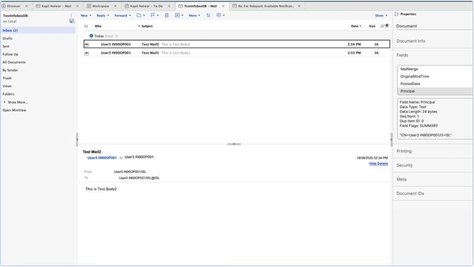
Task: Open the More dropdown in toolbar
Action: click(194, 15)
